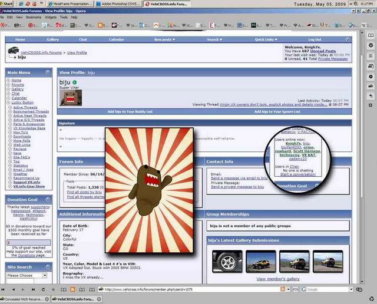Image resolution: width=377 pixels, height=304 pixels.
Task: Open the closed tabs trash icon
Action: tap(372, 299)
